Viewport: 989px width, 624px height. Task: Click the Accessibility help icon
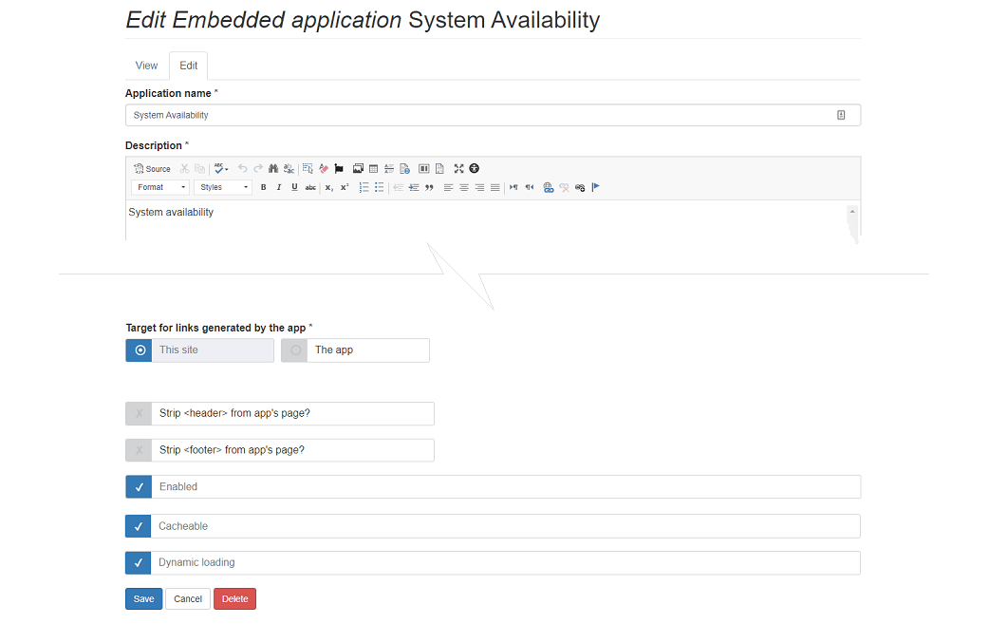point(475,168)
